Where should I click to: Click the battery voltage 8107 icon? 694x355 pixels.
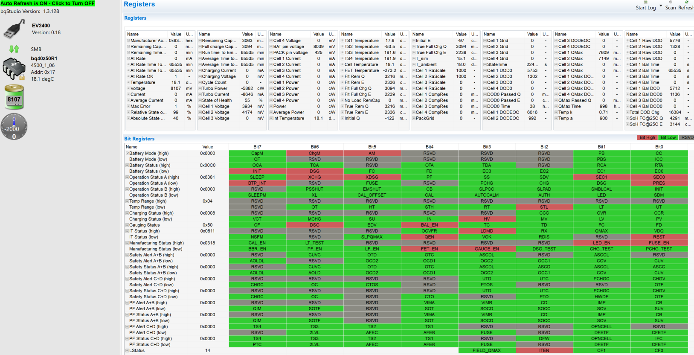click(x=14, y=97)
